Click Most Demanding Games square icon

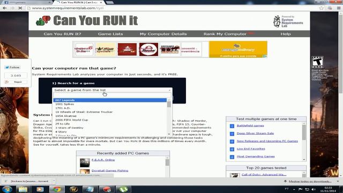232,157
